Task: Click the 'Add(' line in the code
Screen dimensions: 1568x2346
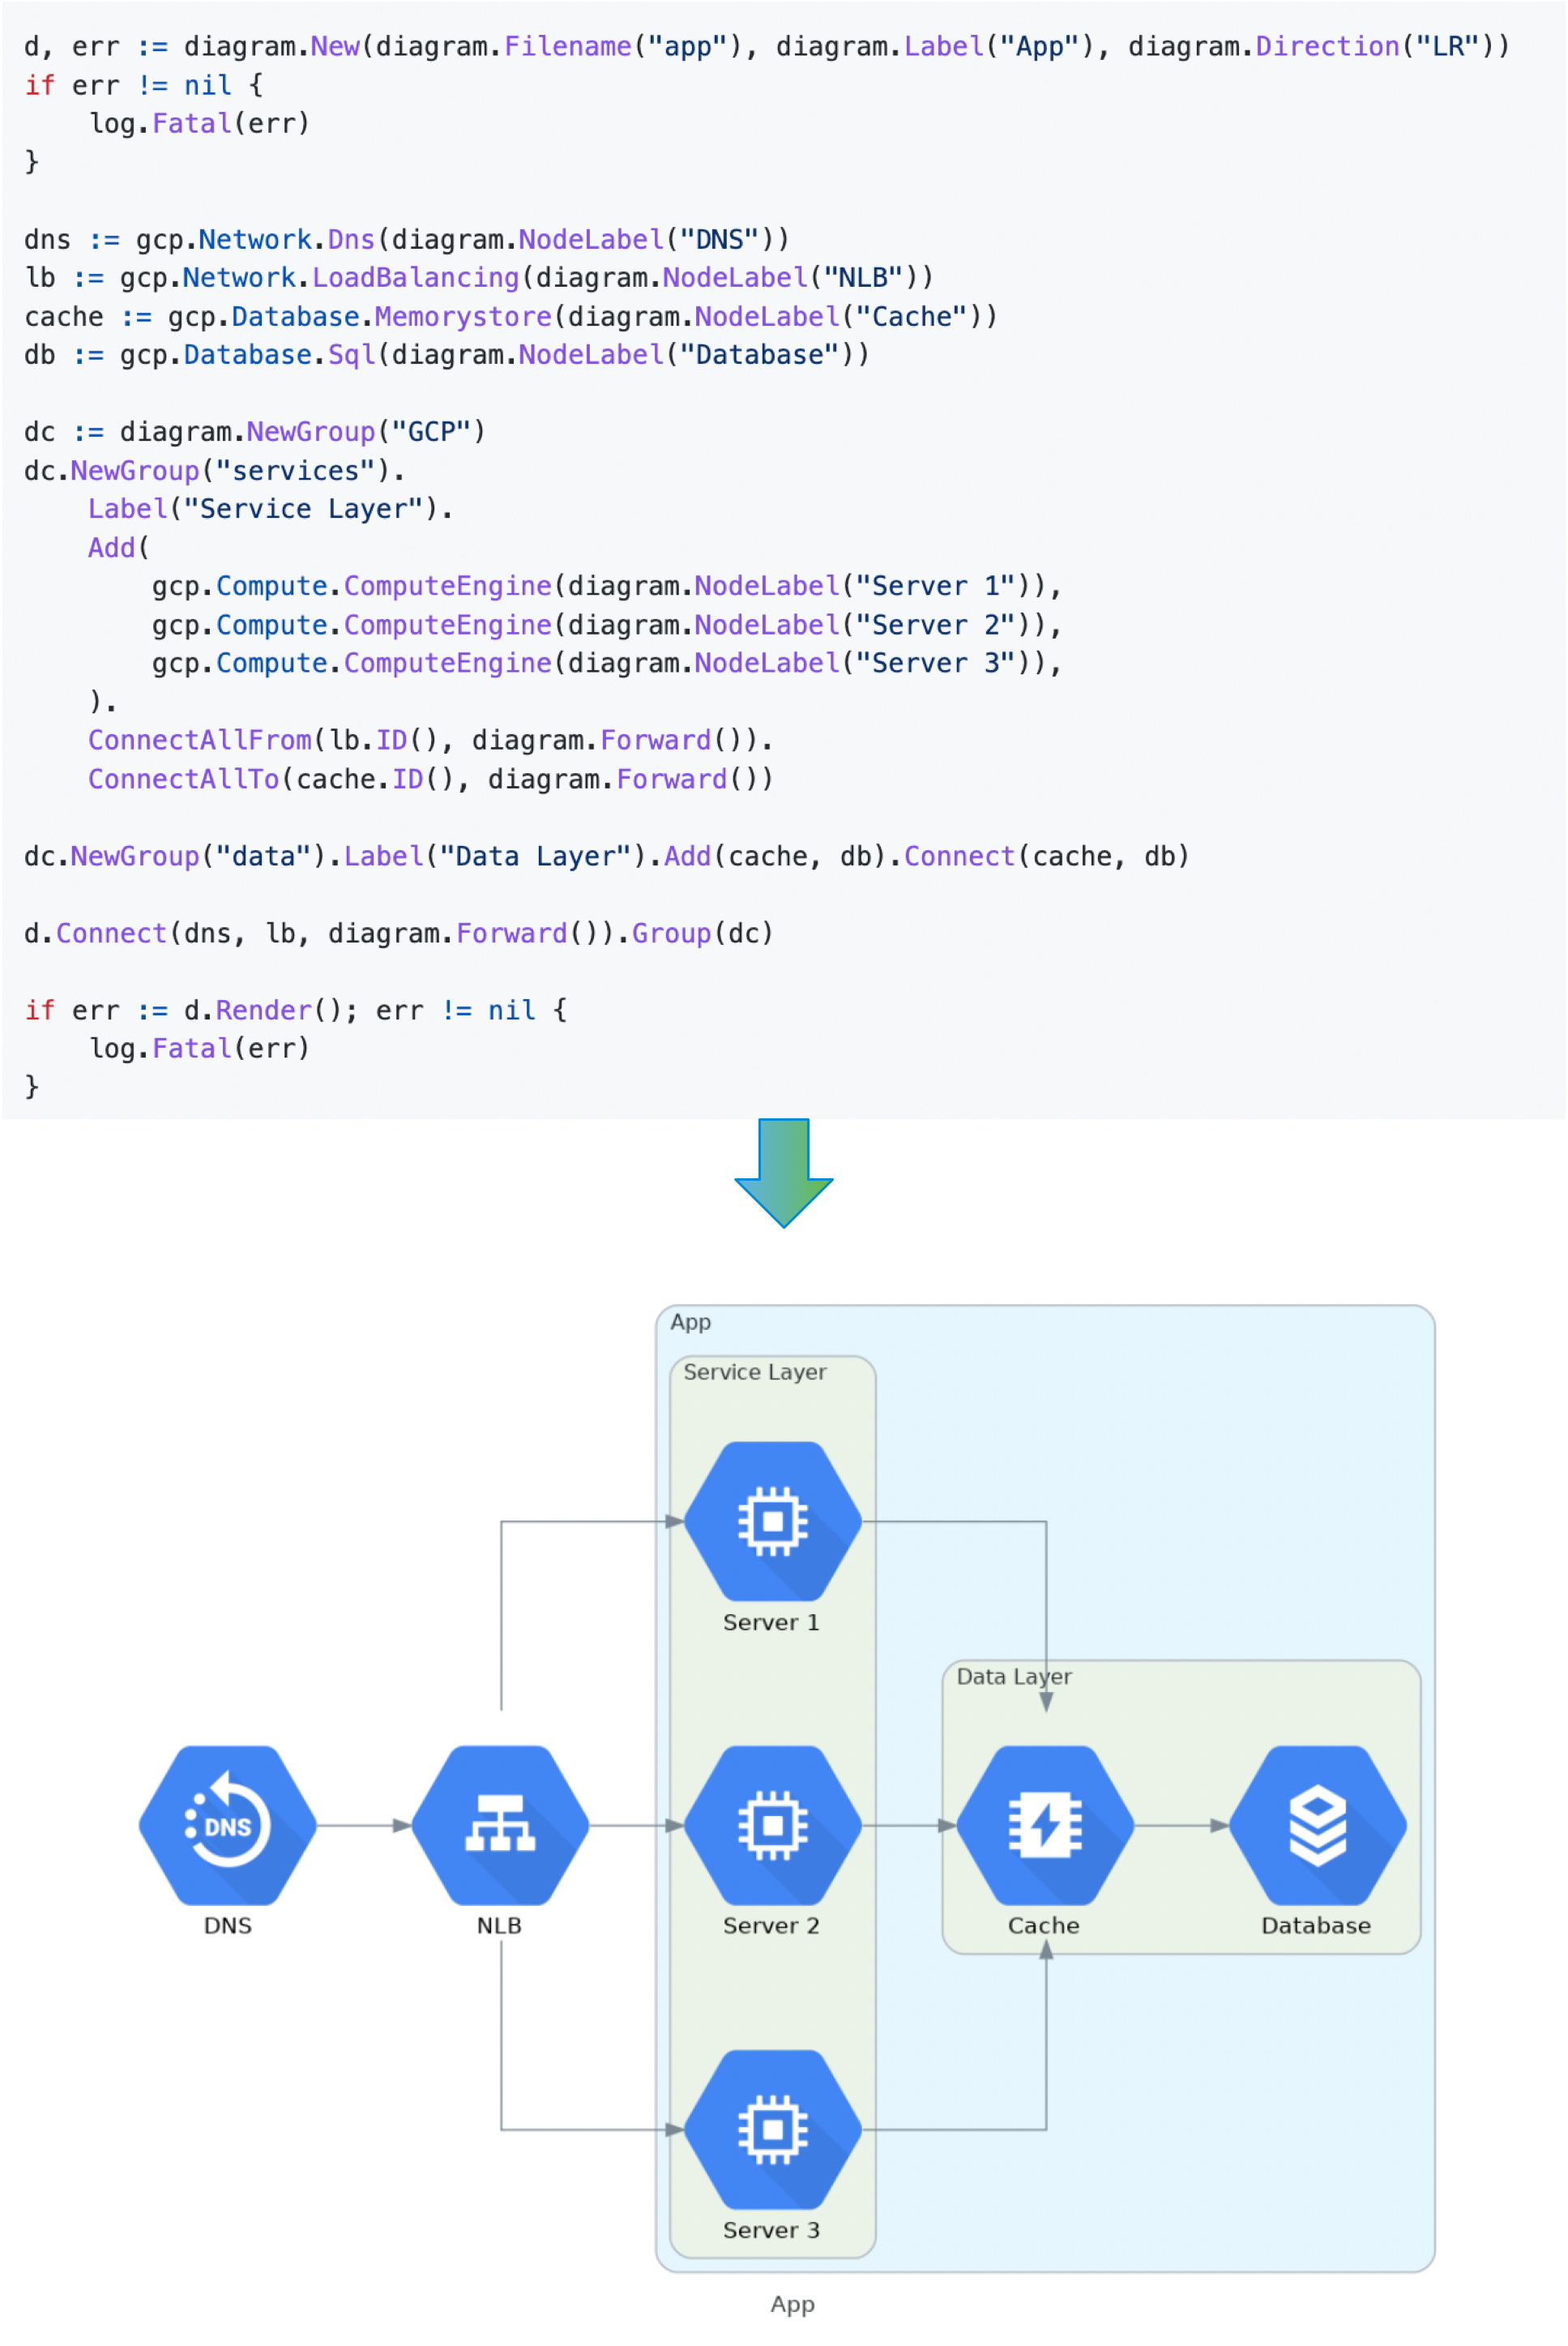Action: [118, 548]
